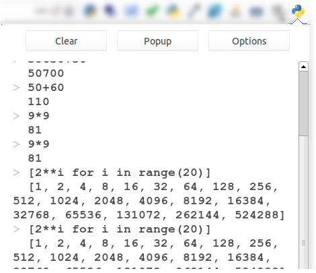Screen dimensions: 316x273
Task: Click the blurred yellow-orange toolbar icon
Action: pos(235,11)
